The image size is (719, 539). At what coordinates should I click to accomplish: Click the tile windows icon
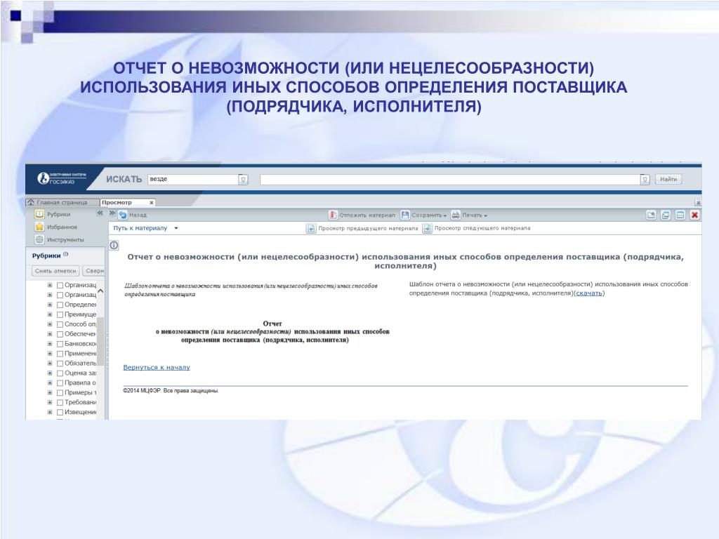click(x=680, y=215)
